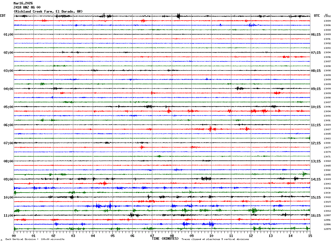Click the DC offset value 13077
The height and width of the screenshot is (243, 332).
click(327, 148)
